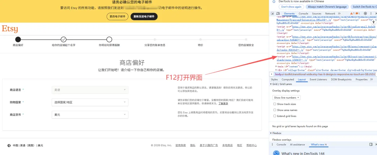
Task: Switch to the Console top tab
Action: coord(303,14)
